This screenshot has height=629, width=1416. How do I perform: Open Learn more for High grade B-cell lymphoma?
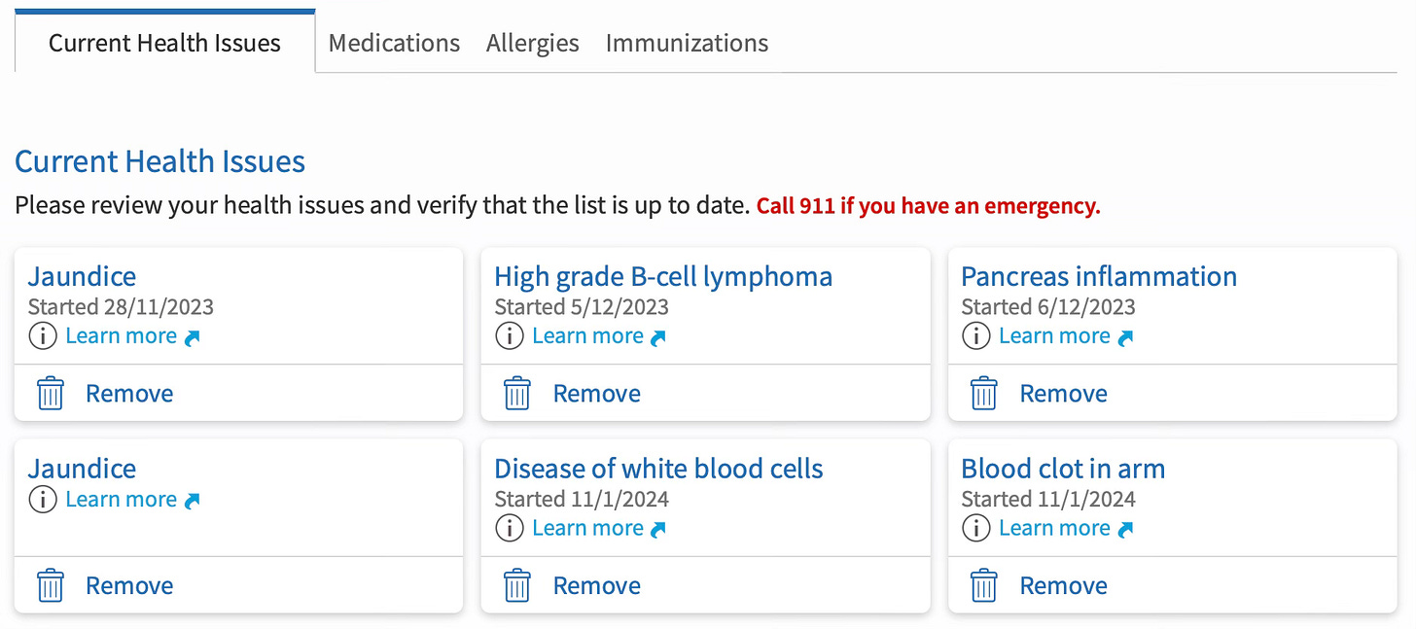(x=587, y=336)
